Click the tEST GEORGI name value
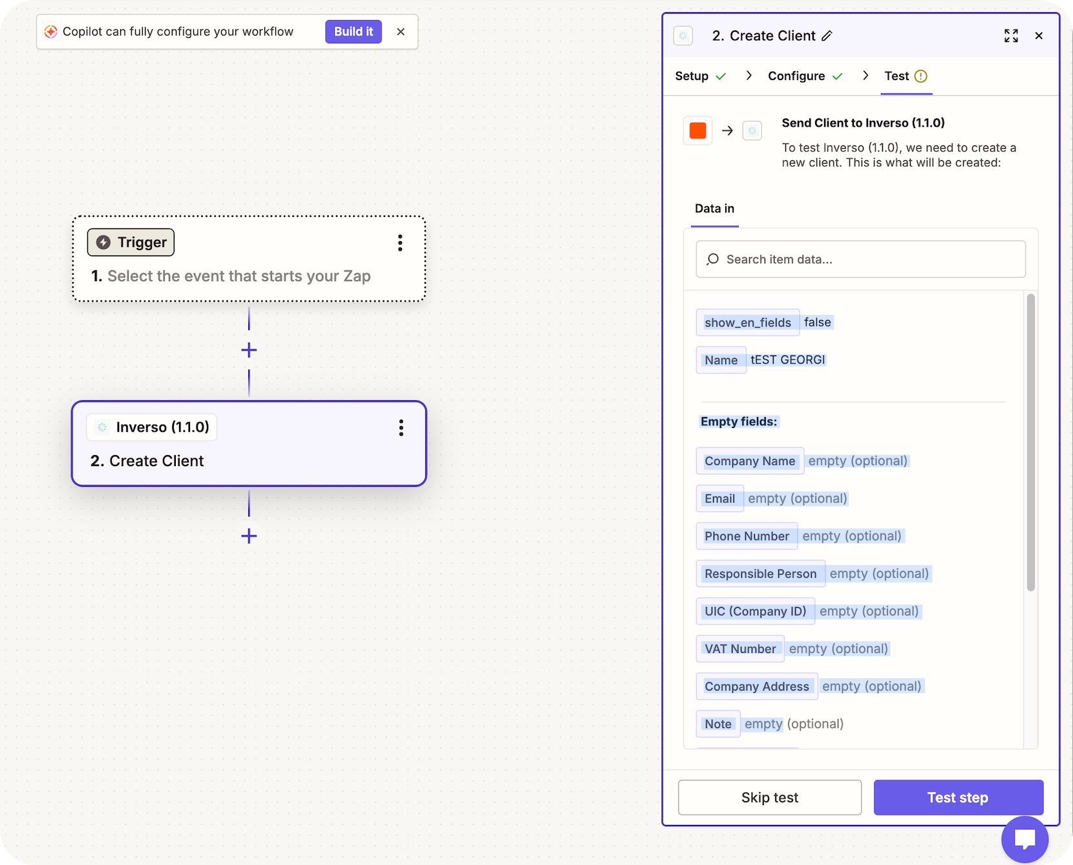The image size is (1073, 865). tap(788, 360)
